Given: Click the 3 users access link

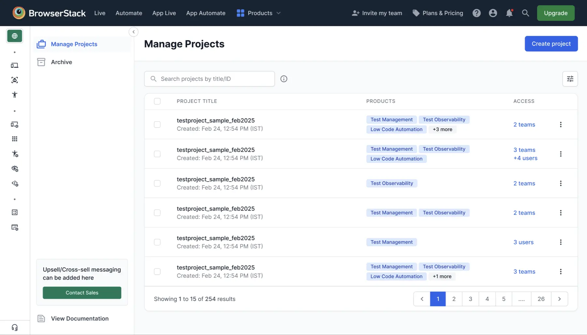Looking at the screenshot, I should click(x=523, y=242).
